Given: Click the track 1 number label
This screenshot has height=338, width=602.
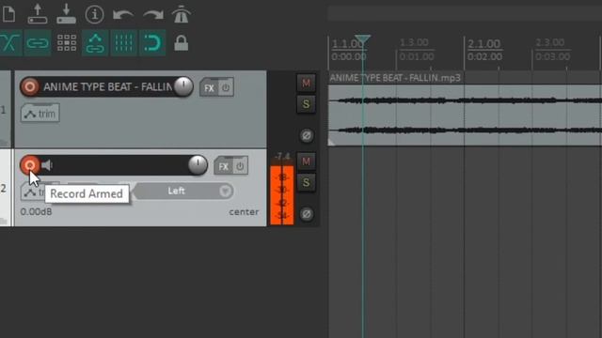Looking at the screenshot, I should pyautogui.click(x=3, y=111).
